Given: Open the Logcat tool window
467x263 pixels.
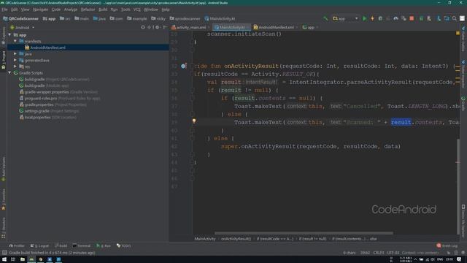Looking at the screenshot, I should (x=39, y=245).
